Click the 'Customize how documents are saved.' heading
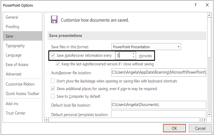The image size is (214, 135). 95,20
